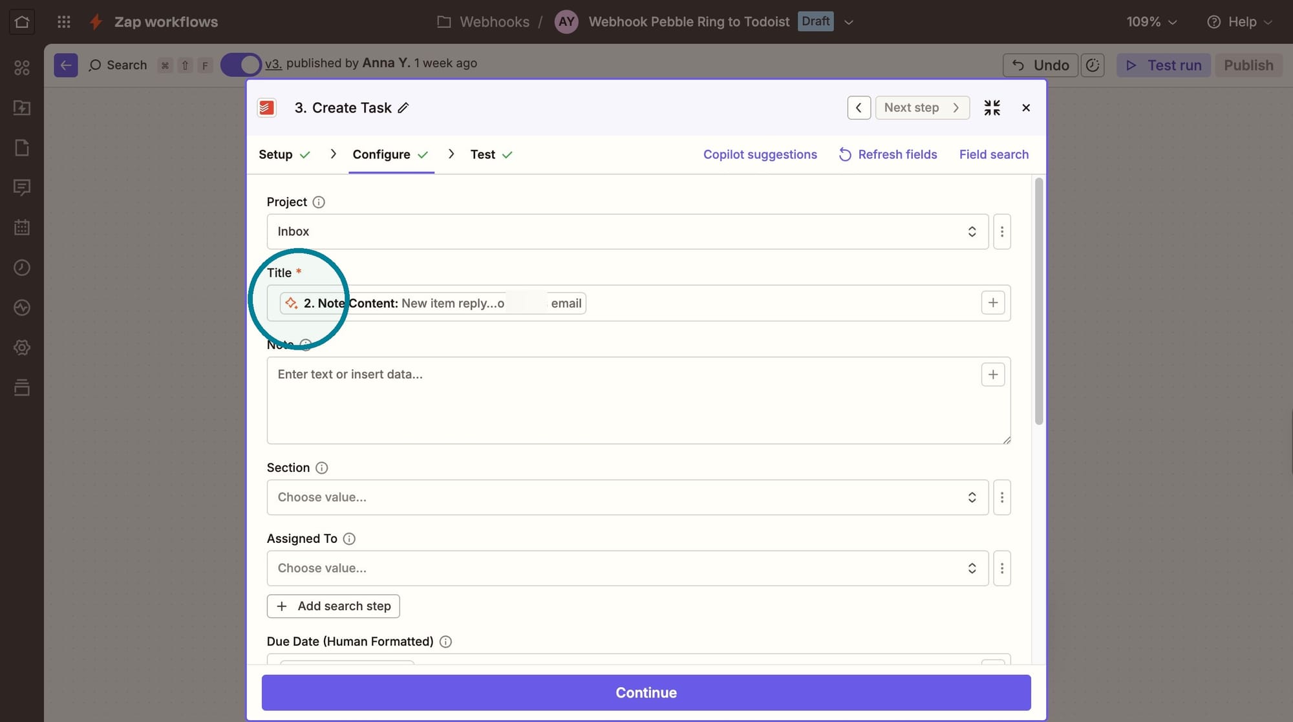The image size is (1293, 722).
Task: Go to previous step arrow
Action: (x=859, y=108)
